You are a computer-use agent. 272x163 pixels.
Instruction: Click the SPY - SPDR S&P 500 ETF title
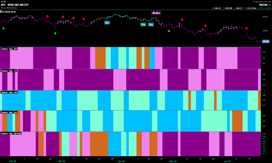[x=15, y=5]
